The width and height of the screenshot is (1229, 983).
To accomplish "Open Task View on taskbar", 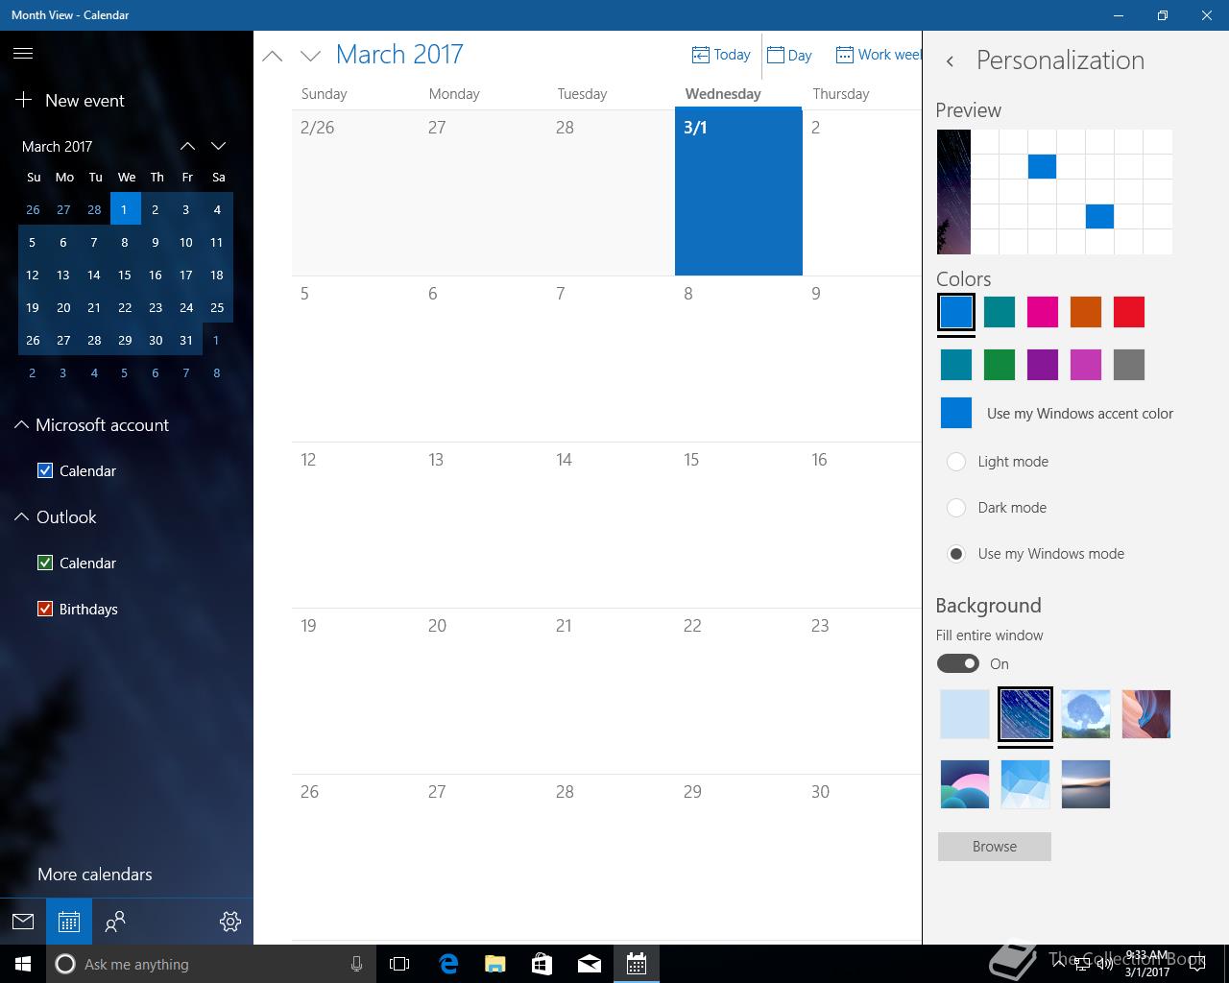I will point(399,964).
